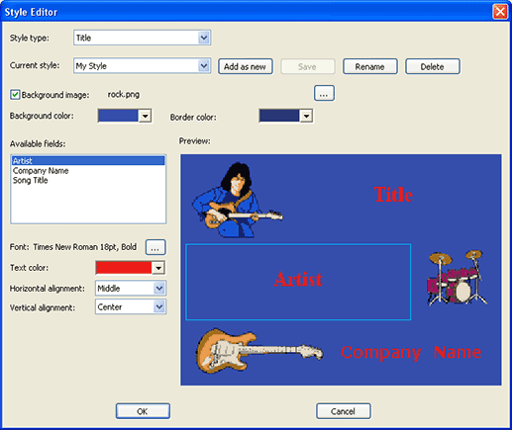The height and width of the screenshot is (430, 512).
Task: Select Artist in Available fields
Action: pos(88,161)
